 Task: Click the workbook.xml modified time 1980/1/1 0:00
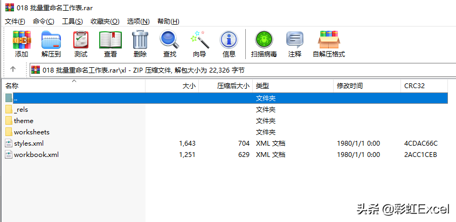(x=358, y=155)
